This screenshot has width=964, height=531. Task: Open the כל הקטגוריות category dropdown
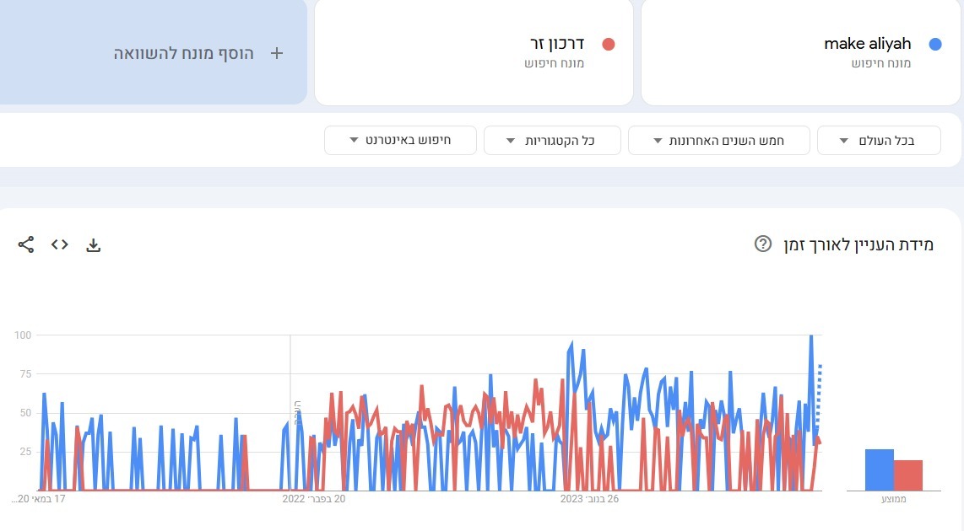point(552,141)
